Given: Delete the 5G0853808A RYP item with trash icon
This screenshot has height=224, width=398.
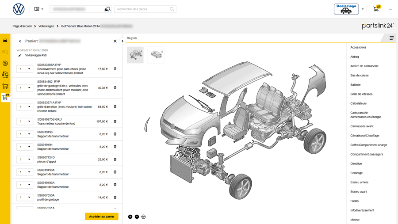Looking at the screenshot, I should point(115,69).
